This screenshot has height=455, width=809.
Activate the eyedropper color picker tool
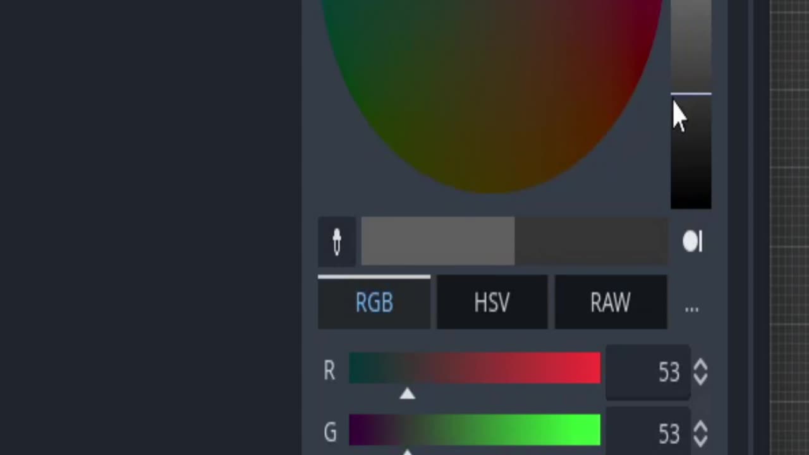[337, 241]
